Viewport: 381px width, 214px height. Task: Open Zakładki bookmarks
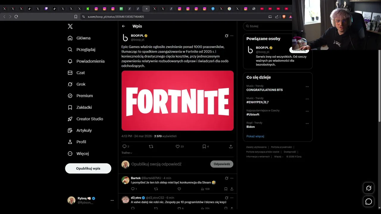pos(80,107)
